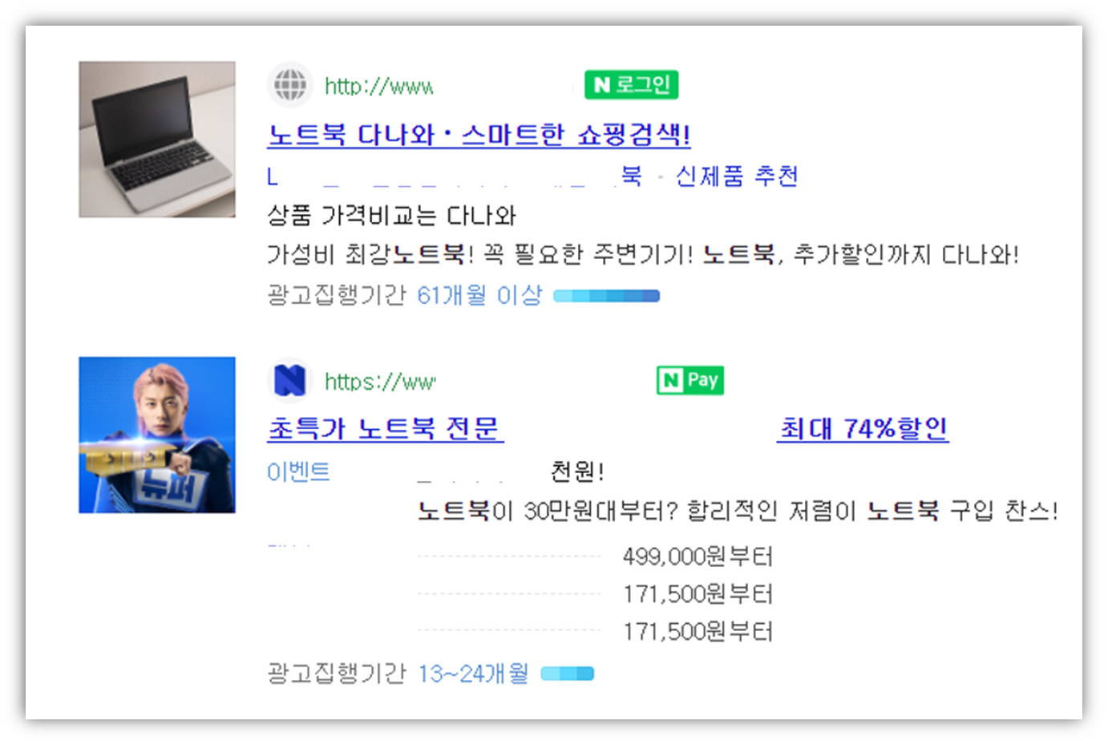Click the gray globe site icon
The image size is (1108, 745).
point(289,84)
